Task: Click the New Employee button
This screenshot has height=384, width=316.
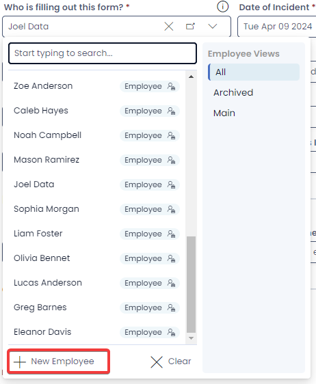Action: (x=59, y=361)
